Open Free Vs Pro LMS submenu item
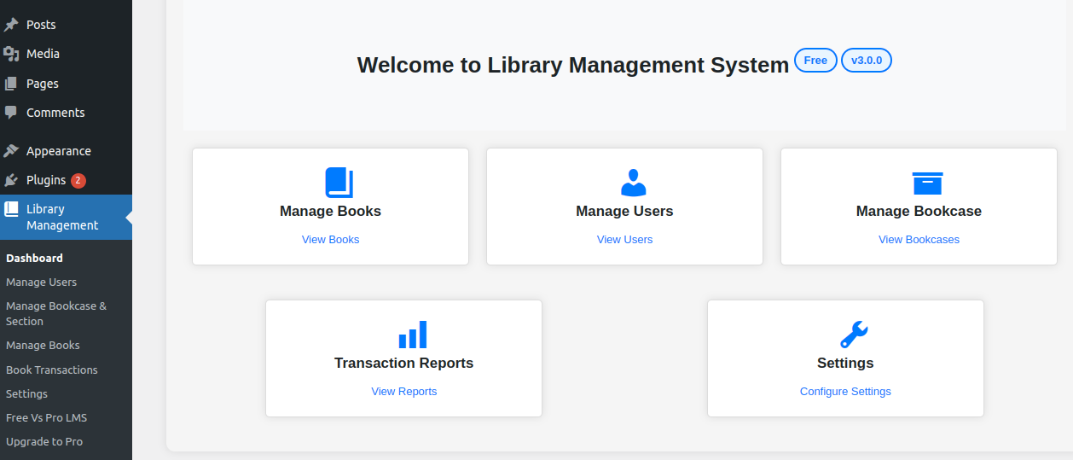 click(x=46, y=417)
